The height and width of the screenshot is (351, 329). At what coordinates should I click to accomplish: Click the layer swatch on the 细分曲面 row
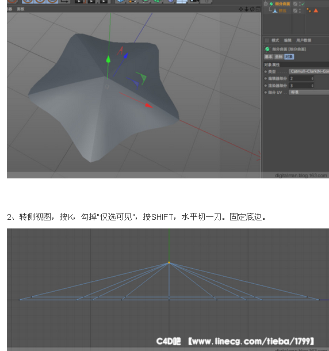pyautogui.click(x=295, y=4)
